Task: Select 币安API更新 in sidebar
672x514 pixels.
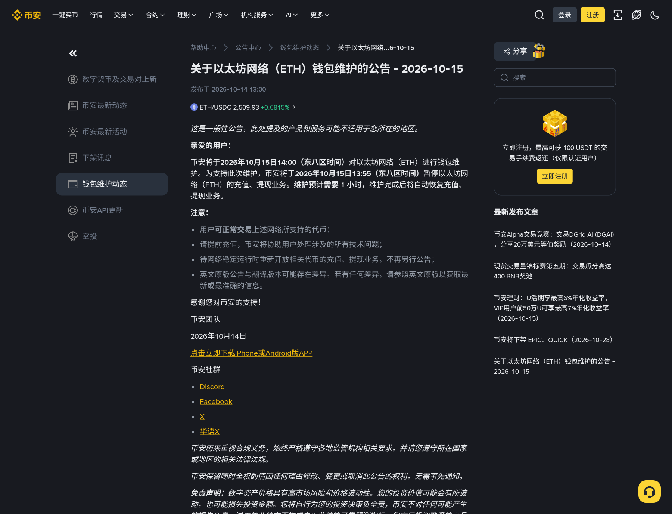Action: [112, 210]
